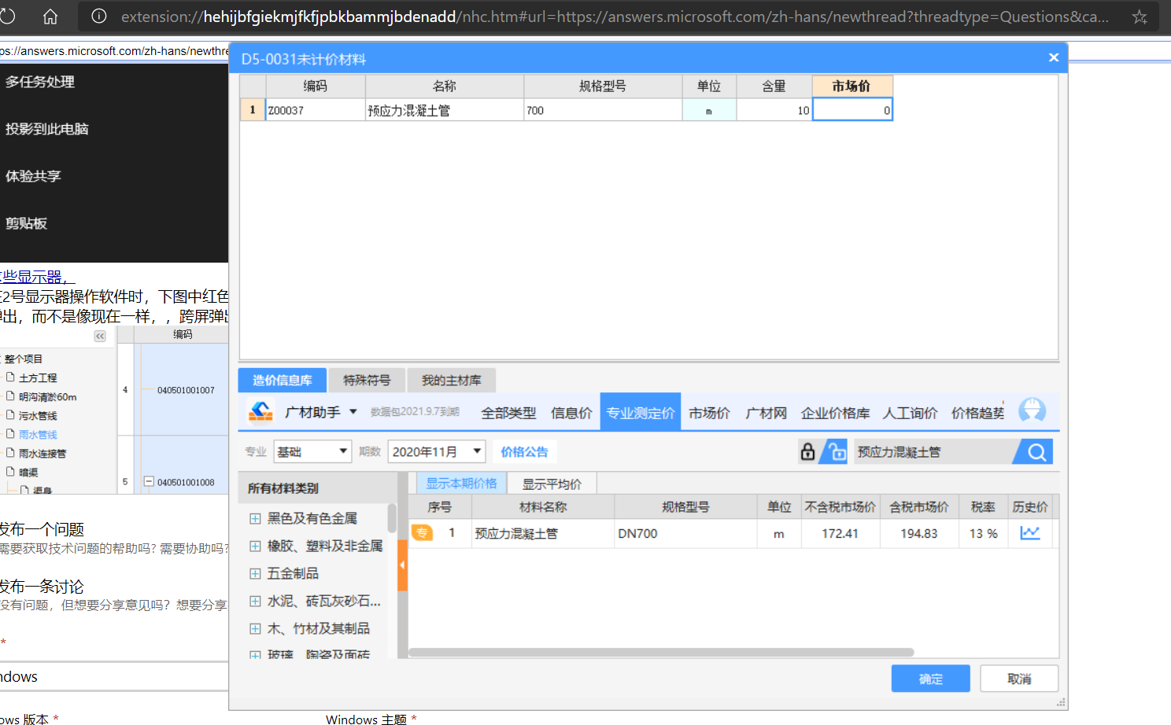Click the 取消 button
This screenshot has width=1171, height=725.
click(1019, 679)
